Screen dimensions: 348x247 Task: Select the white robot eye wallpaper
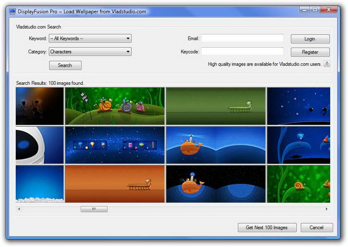click(x=40, y=145)
